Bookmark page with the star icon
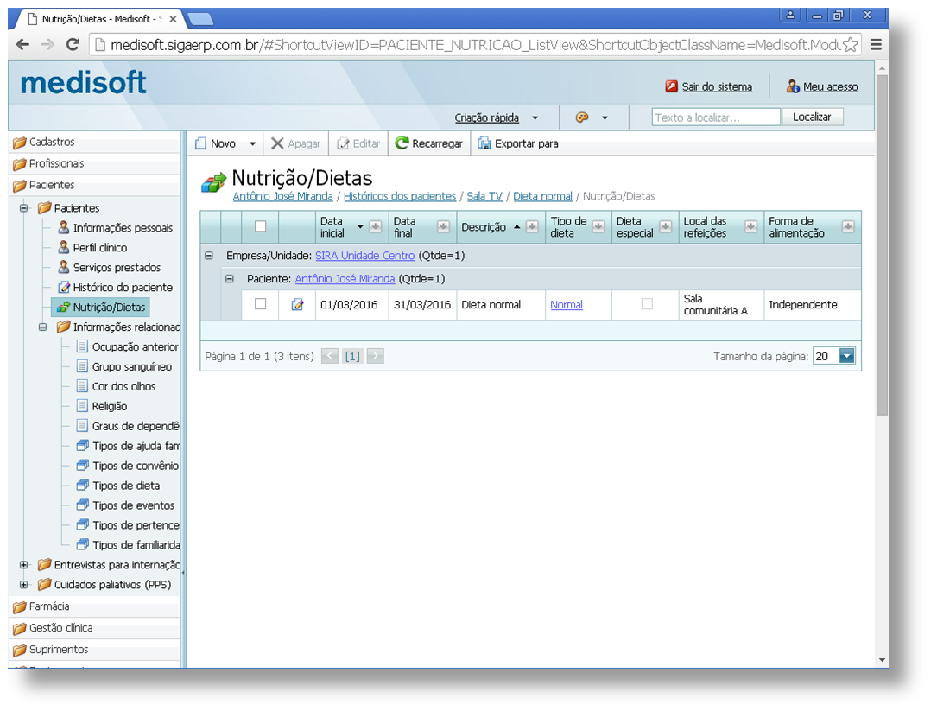The height and width of the screenshot is (711, 931). tap(851, 45)
